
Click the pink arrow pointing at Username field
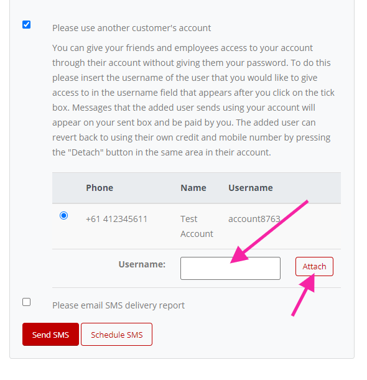coord(269,232)
